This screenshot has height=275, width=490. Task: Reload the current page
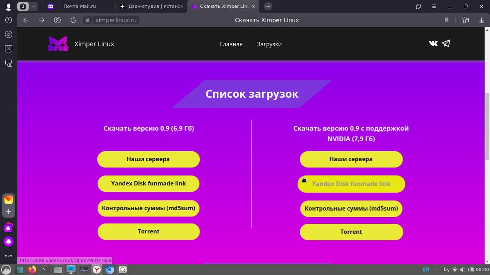[73, 20]
